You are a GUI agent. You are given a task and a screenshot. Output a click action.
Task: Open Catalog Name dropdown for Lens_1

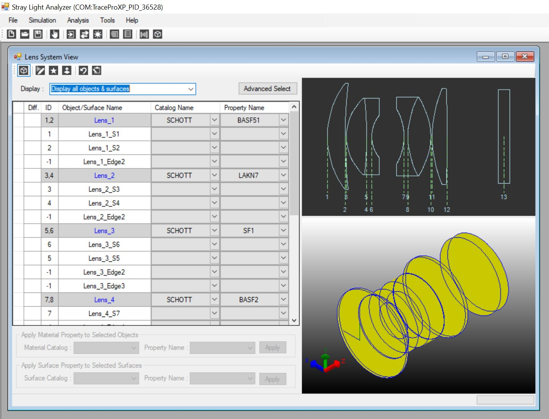(x=214, y=120)
